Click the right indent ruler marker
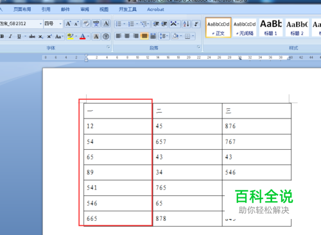 [x=289, y=58]
